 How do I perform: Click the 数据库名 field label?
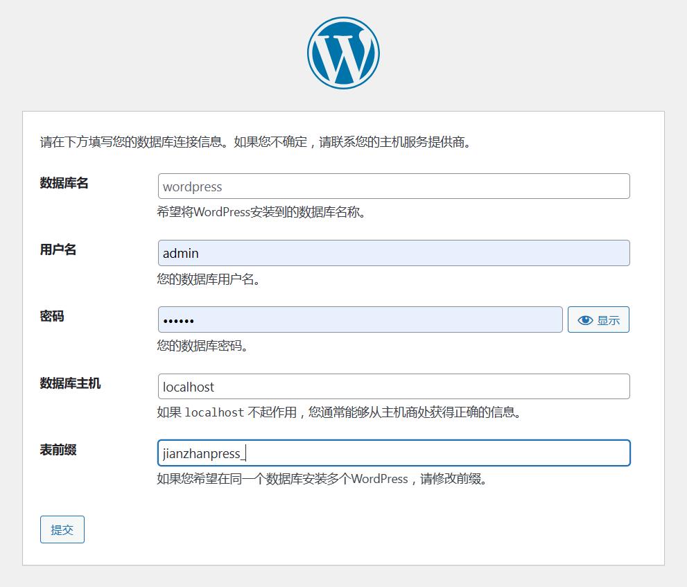point(64,184)
